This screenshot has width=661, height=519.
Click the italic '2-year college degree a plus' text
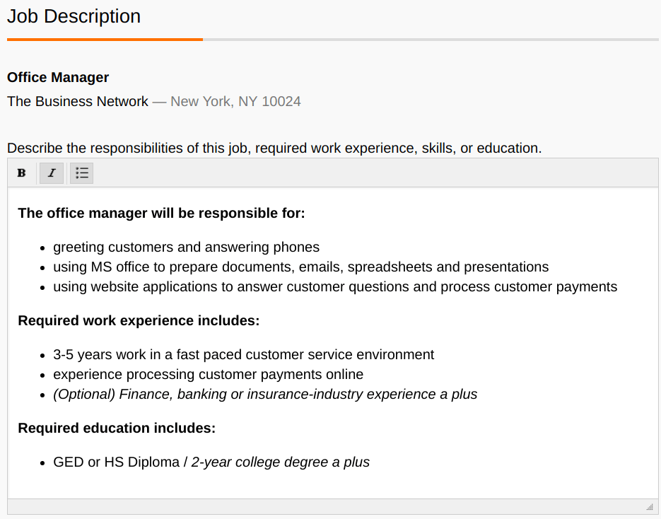tap(281, 462)
